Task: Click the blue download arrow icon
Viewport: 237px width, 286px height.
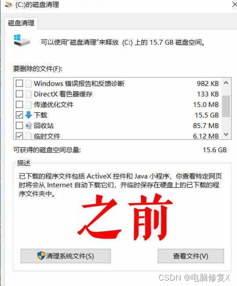Action: (29, 115)
